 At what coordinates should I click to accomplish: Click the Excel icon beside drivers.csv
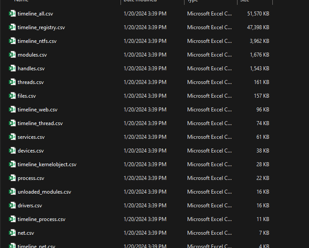coord(12,206)
